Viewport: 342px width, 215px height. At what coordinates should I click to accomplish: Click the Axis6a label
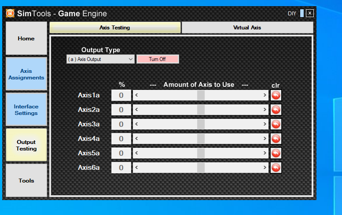[89, 167]
